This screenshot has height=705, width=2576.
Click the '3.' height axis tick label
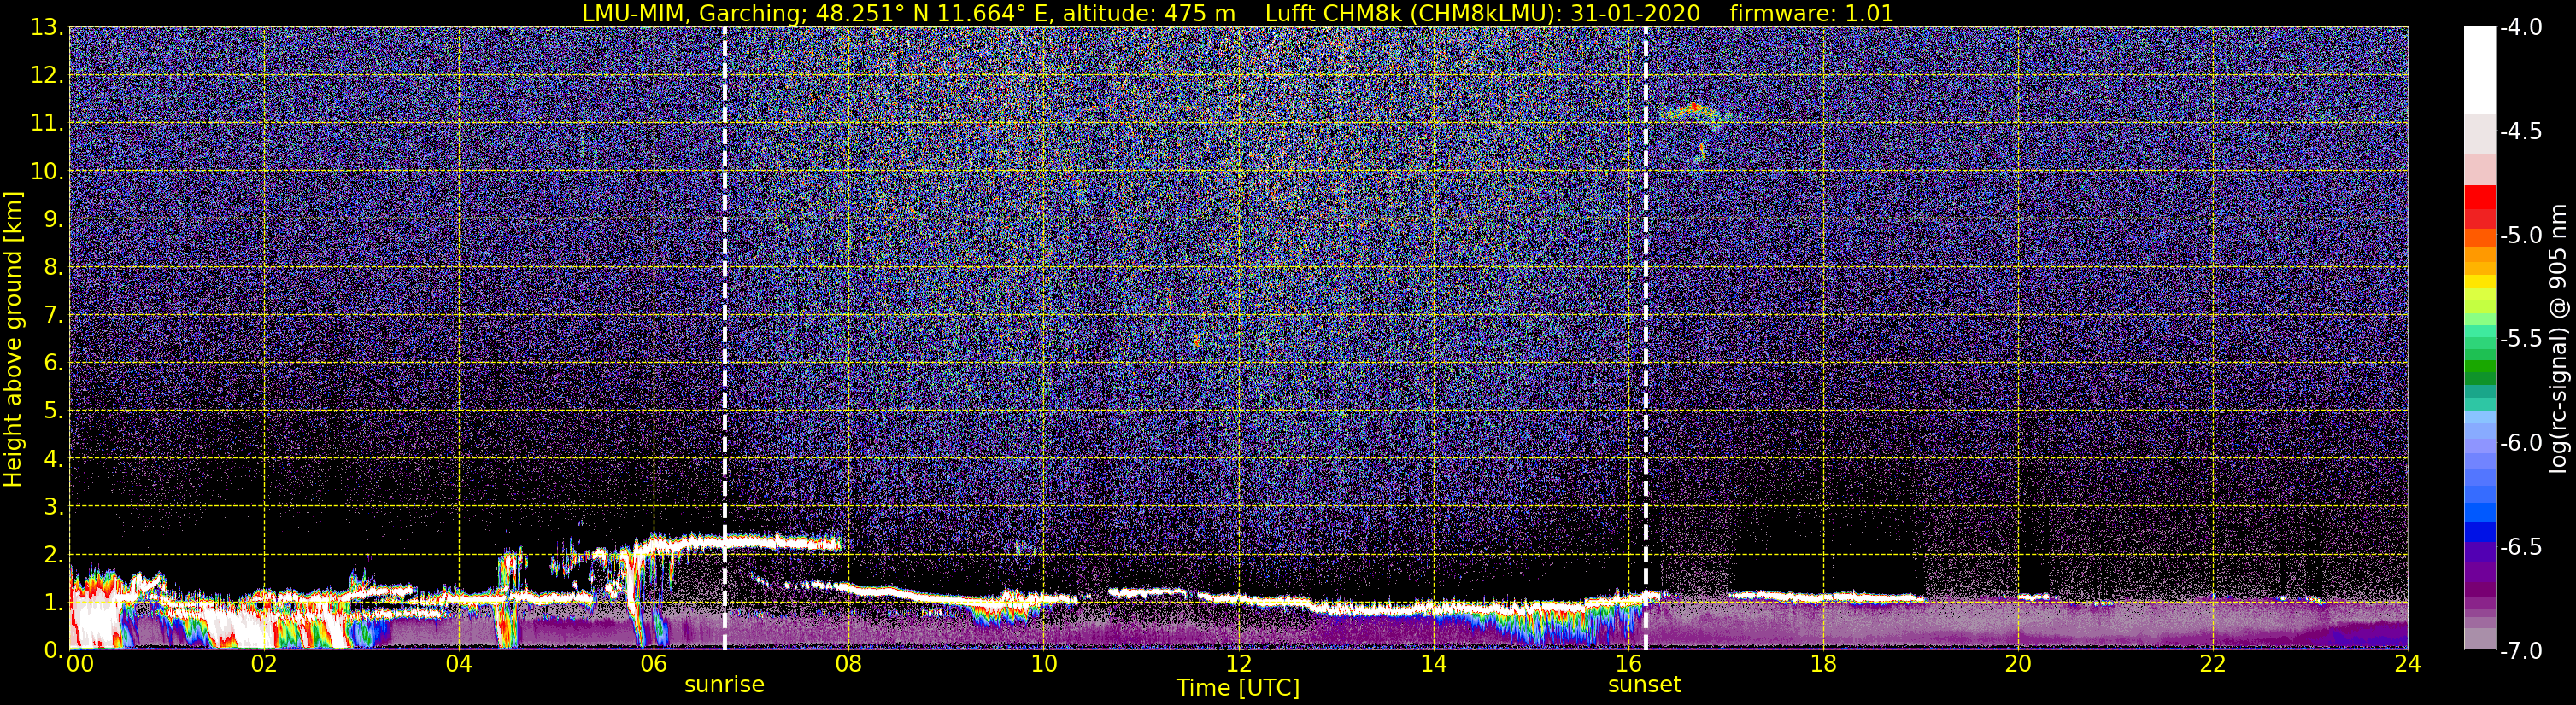pyautogui.click(x=52, y=506)
